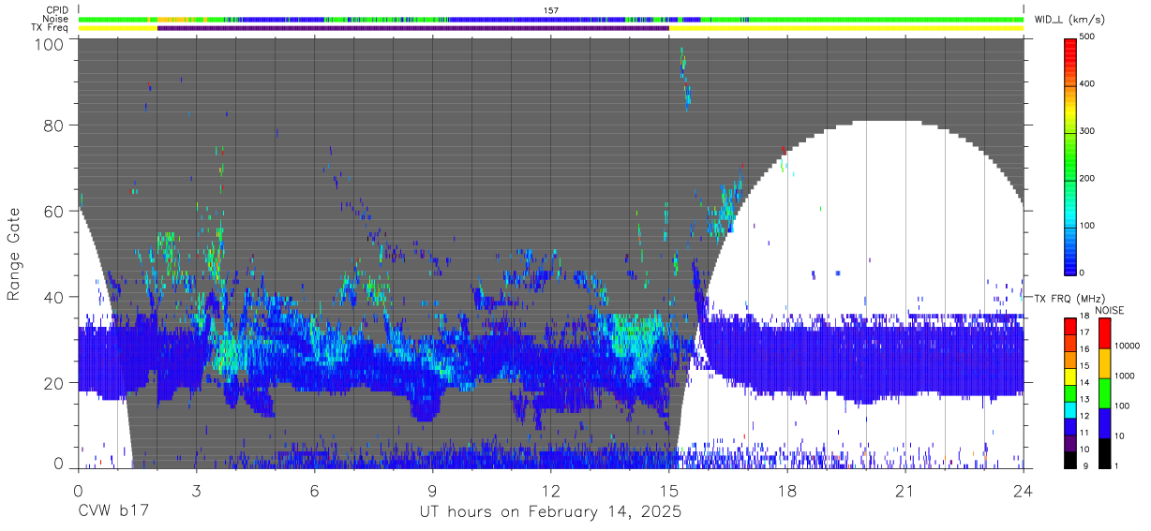Click the Noise row label

pyautogui.click(x=57, y=19)
